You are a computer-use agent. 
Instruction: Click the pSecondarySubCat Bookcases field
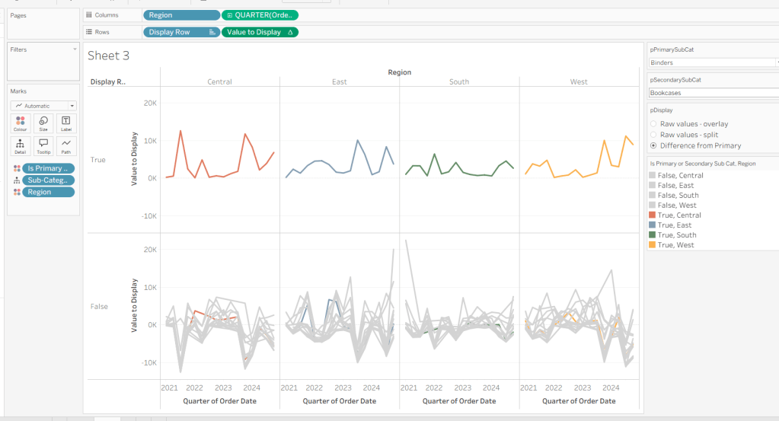[x=712, y=93]
